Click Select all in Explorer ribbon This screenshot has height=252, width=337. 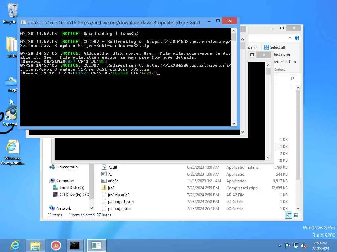coord(274,47)
